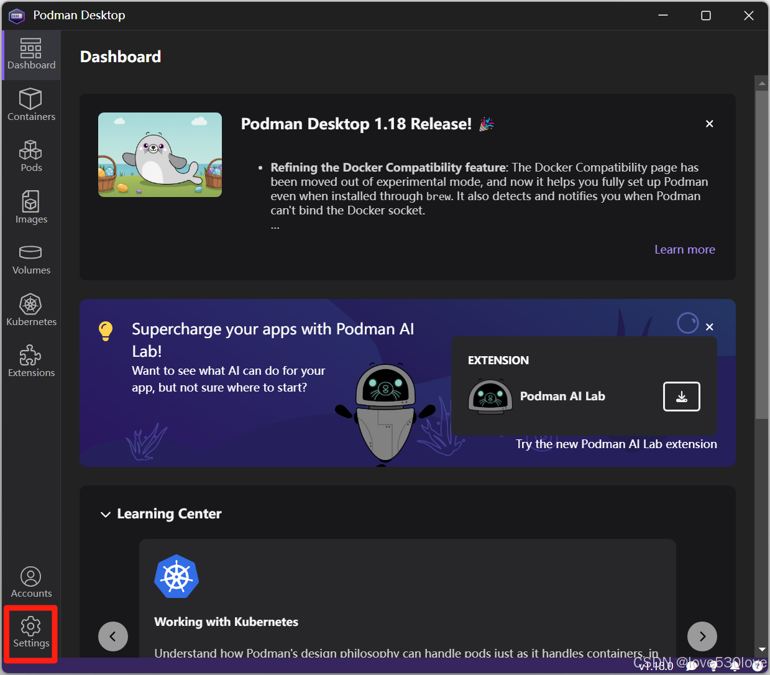This screenshot has height=675, width=770.
Task: Open notifications bell in status bar
Action: tap(735, 665)
